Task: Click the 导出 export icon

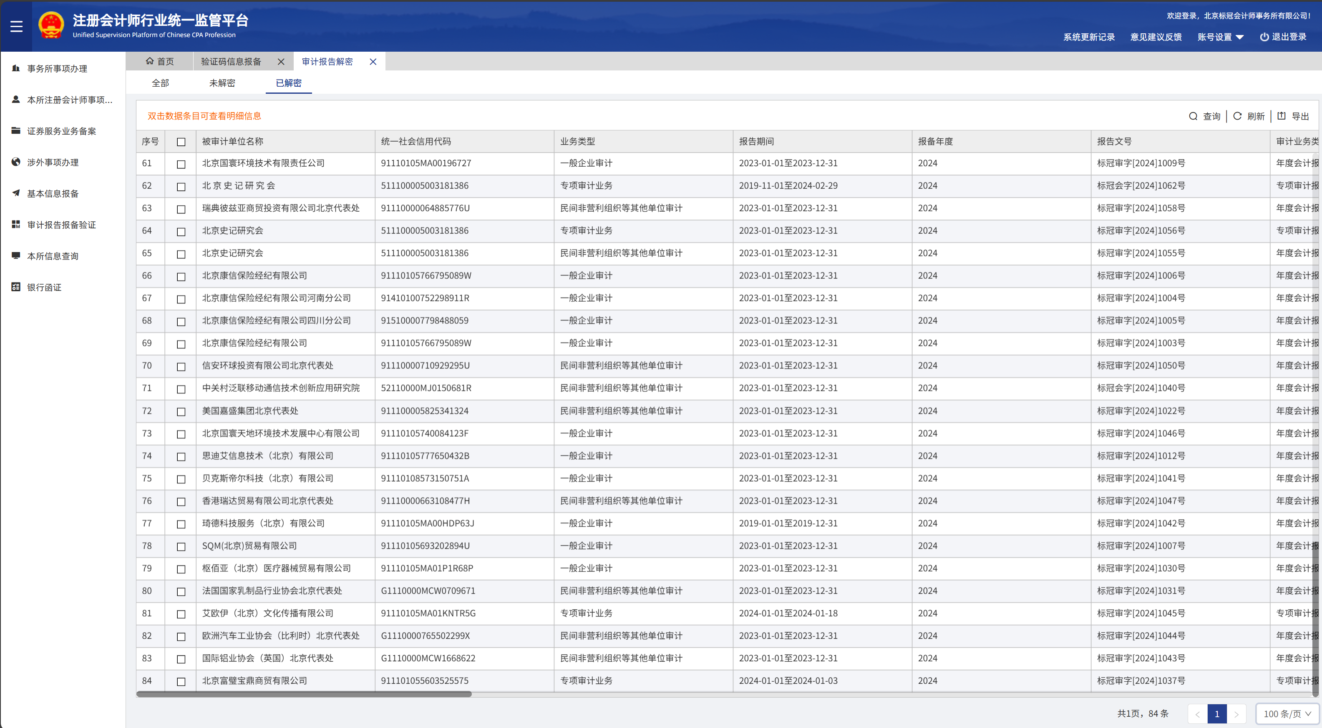Action: coord(1282,116)
